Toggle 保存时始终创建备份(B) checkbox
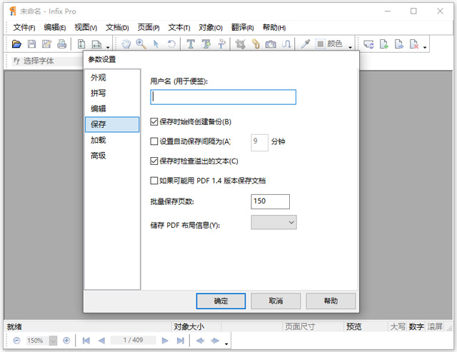 click(x=154, y=122)
